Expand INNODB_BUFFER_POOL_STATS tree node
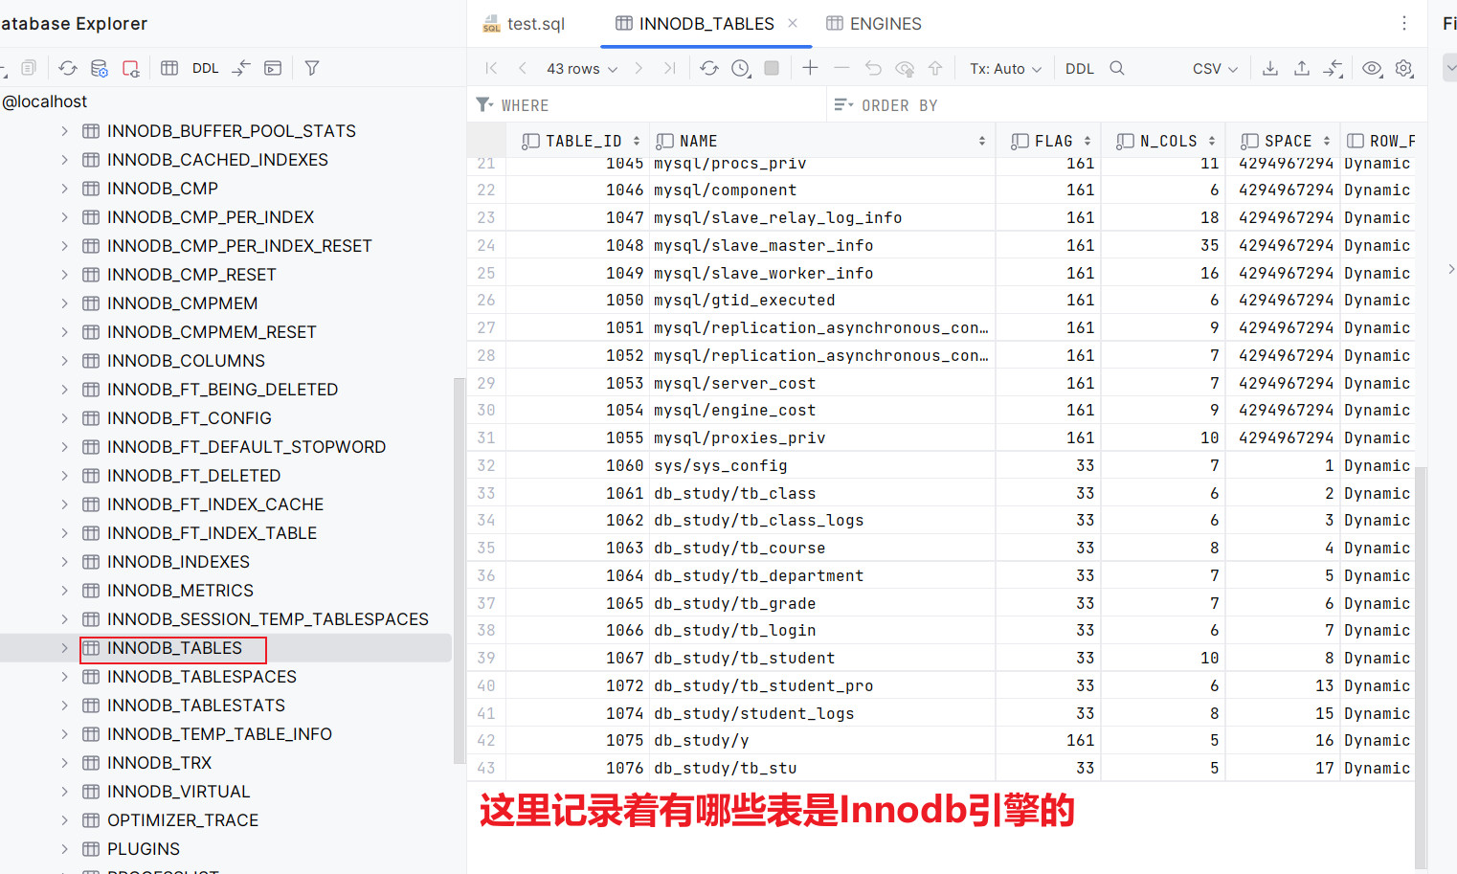 click(64, 131)
